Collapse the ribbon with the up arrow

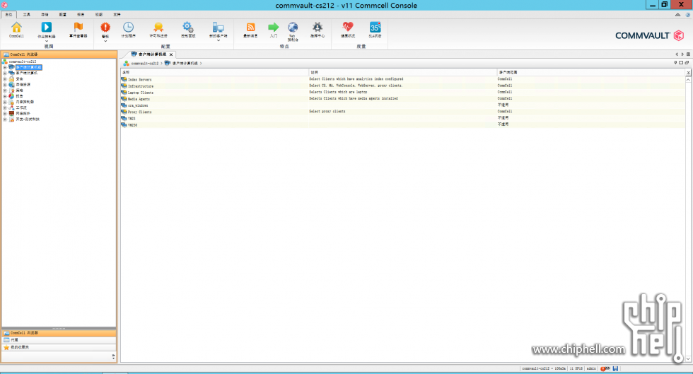pos(677,15)
